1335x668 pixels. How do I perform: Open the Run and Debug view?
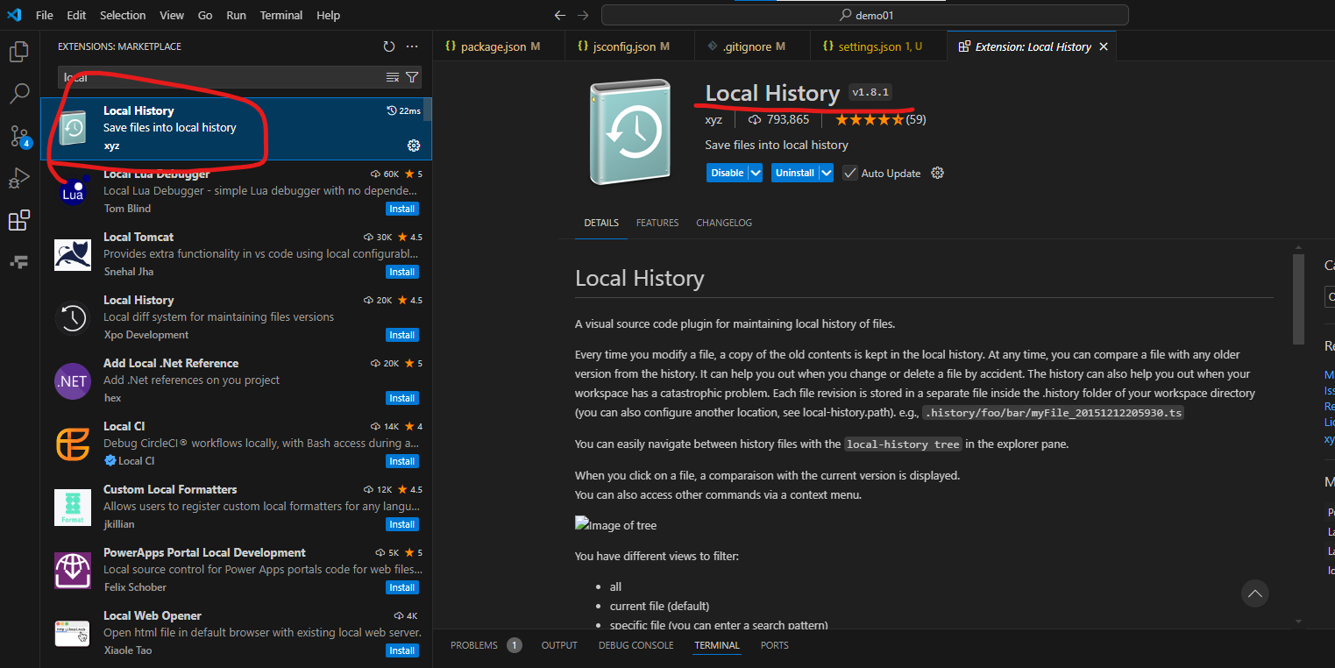click(x=18, y=179)
